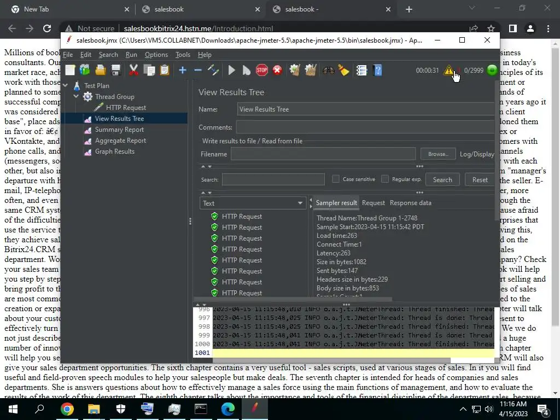The image size is (560, 420).
Task: Click the Paste clipboard icon
Action: (164, 70)
